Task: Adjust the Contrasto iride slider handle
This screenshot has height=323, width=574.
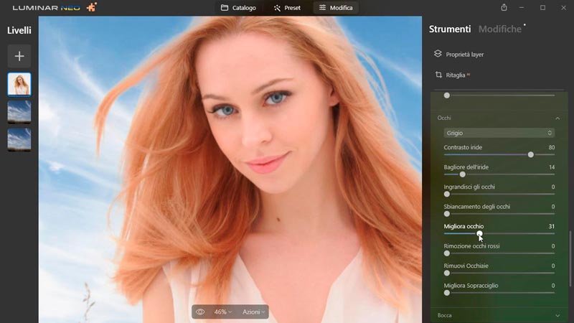Action: click(531, 154)
